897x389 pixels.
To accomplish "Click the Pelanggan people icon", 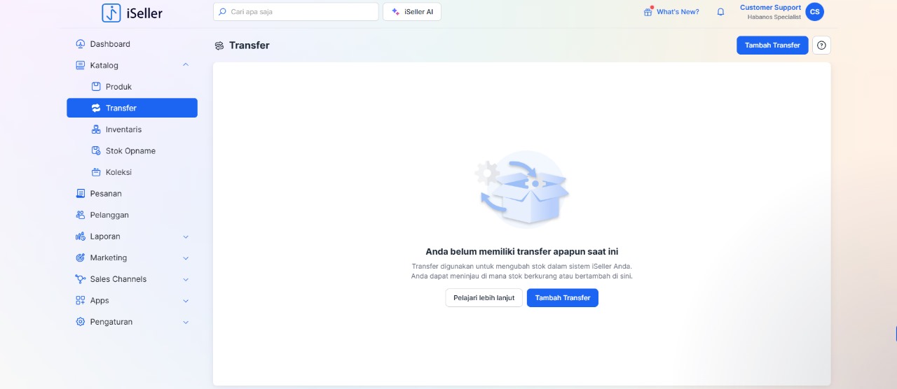I will (x=81, y=215).
